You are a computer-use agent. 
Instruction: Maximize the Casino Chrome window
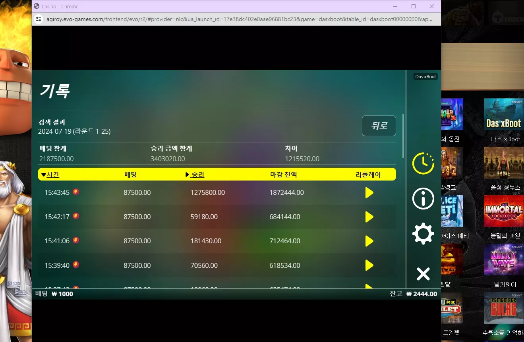[414, 6]
